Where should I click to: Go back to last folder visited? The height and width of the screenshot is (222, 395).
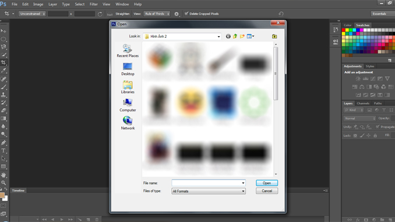click(228, 36)
